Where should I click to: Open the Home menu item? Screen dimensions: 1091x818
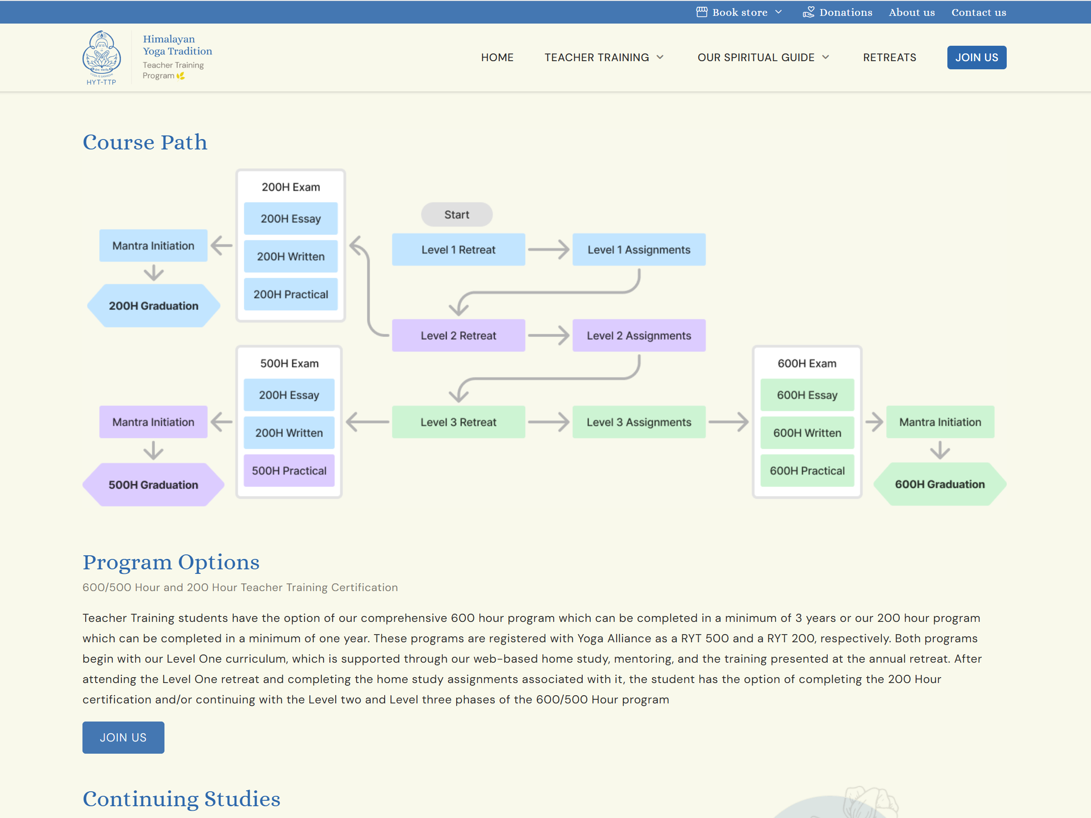click(497, 57)
